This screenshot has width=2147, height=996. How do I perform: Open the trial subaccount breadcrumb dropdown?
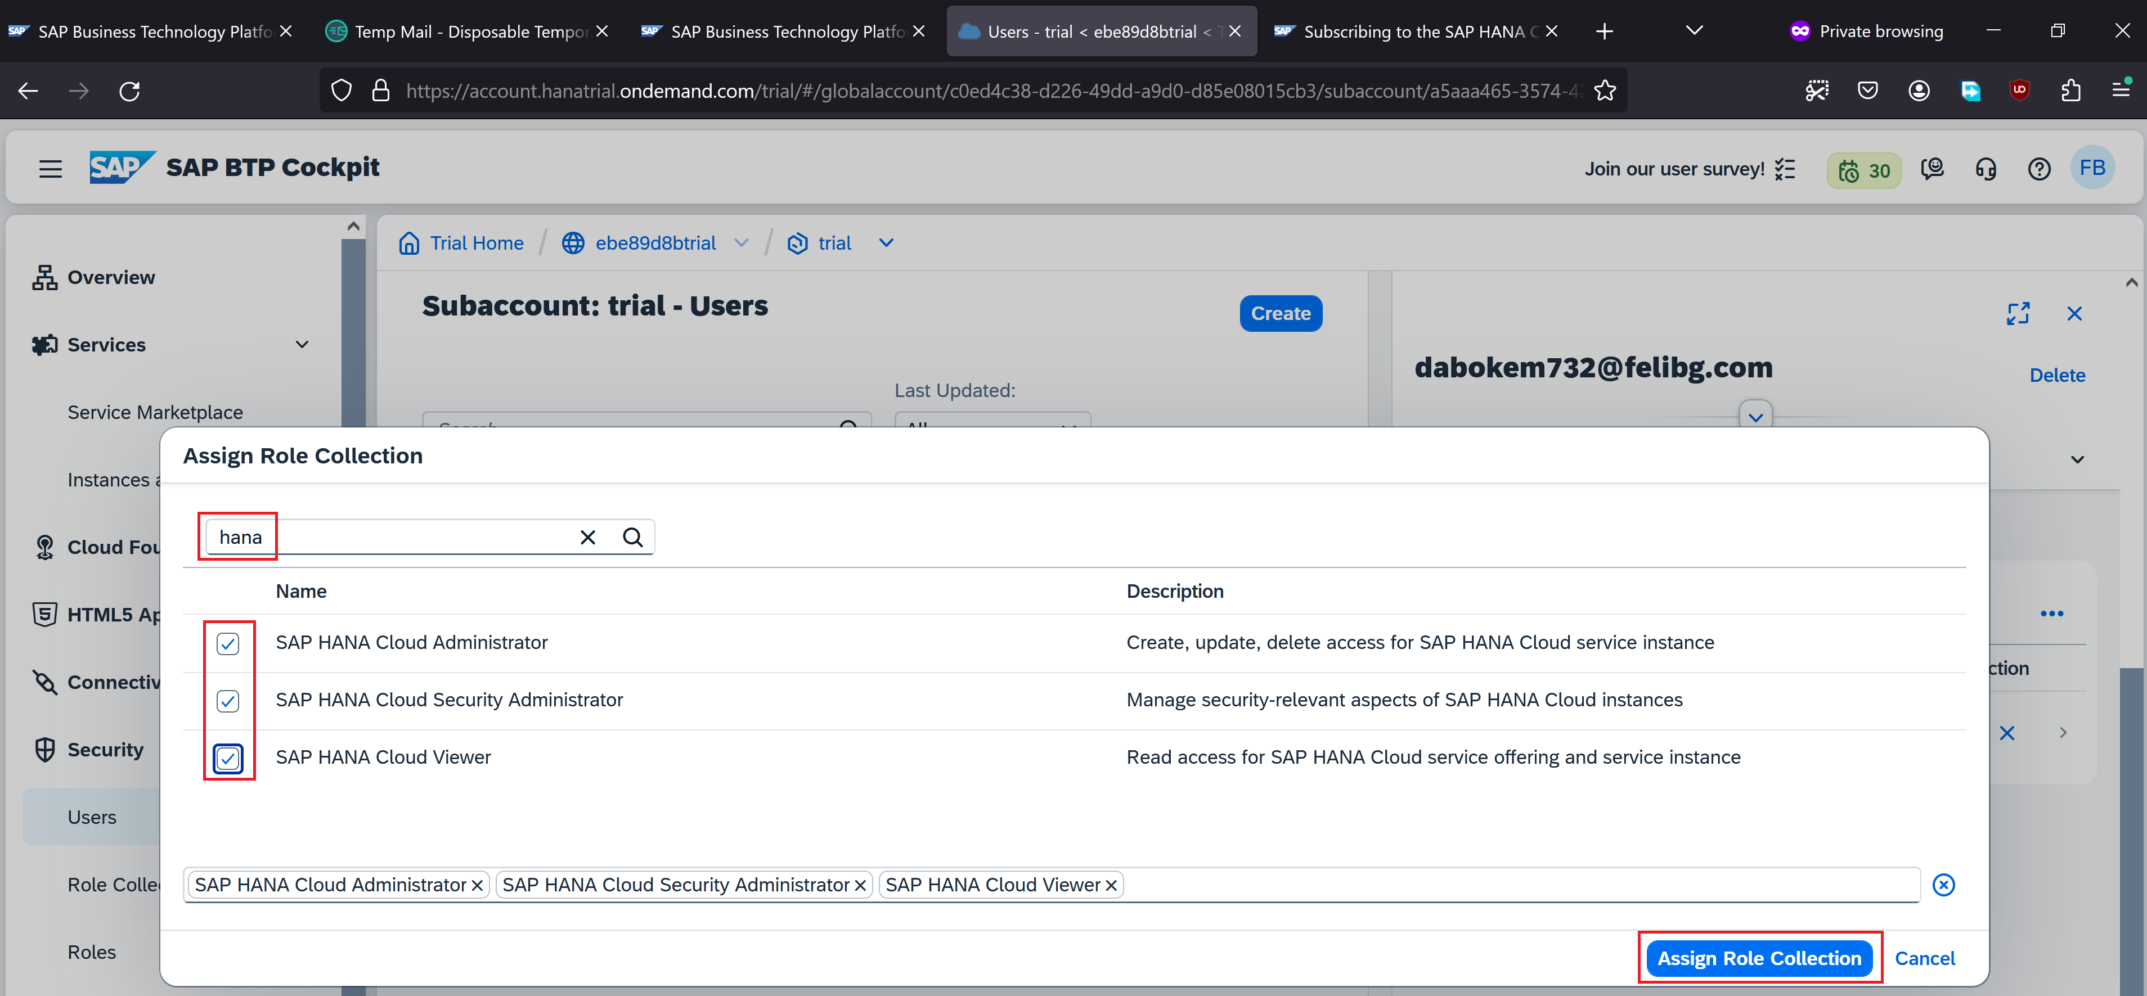pyautogui.click(x=886, y=243)
